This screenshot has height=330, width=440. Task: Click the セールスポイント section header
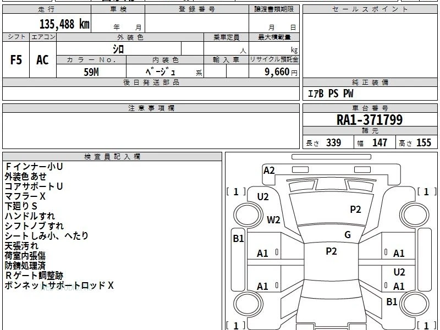coord(370,9)
